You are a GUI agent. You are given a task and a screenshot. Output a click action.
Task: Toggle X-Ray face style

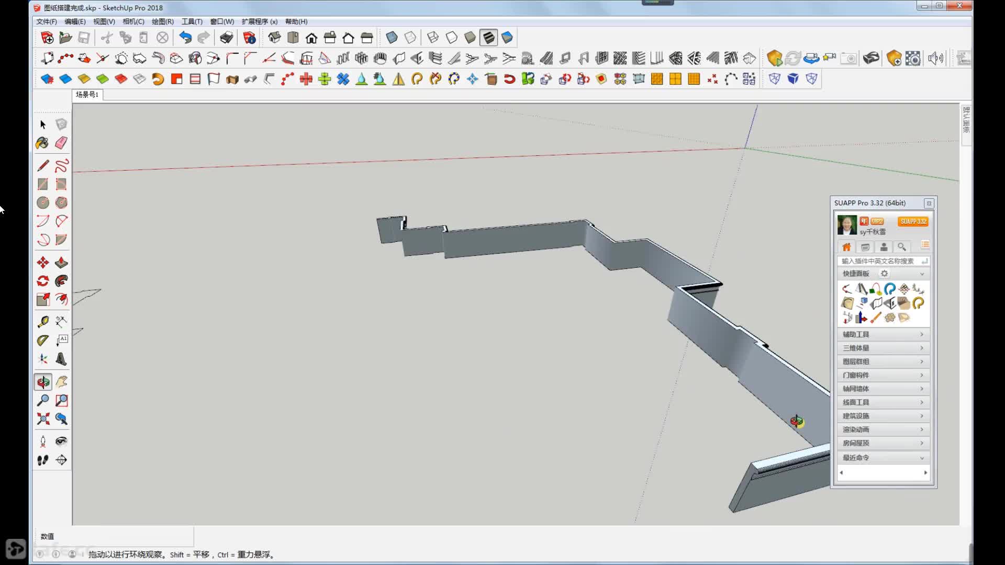tap(392, 38)
